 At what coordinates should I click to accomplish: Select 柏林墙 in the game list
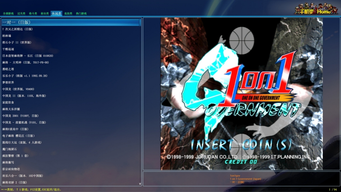pyautogui.click(x=7, y=36)
